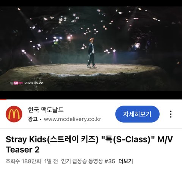Expand the description with 더보기
Screen dimensions: 182x169
pyautogui.click(x=126, y=161)
